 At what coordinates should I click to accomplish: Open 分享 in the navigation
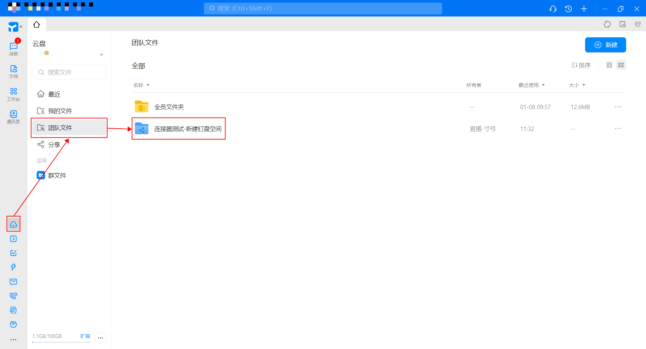[69, 144]
